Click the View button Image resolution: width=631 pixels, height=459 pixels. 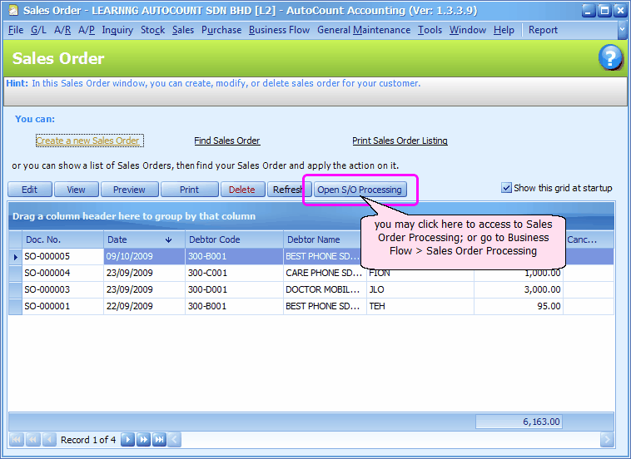pyautogui.click(x=76, y=190)
